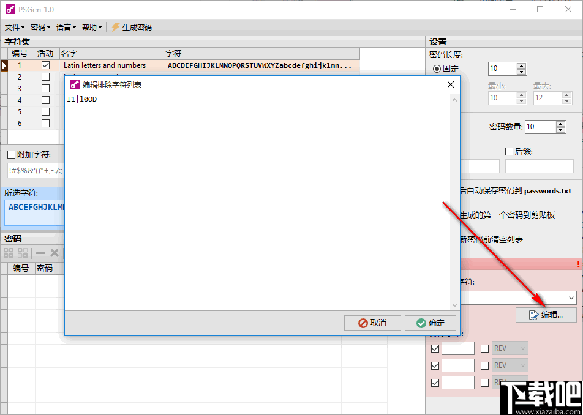The width and height of the screenshot is (583, 415).
Task: Increase 密码数量 with up arrow
Action: pyautogui.click(x=560, y=124)
